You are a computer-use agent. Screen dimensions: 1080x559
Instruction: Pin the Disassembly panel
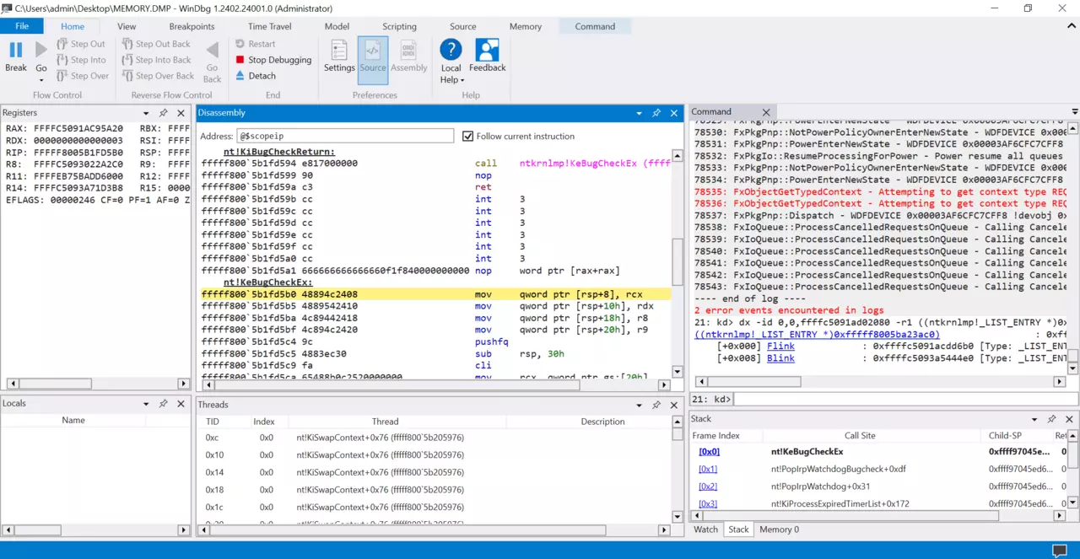(656, 113)
